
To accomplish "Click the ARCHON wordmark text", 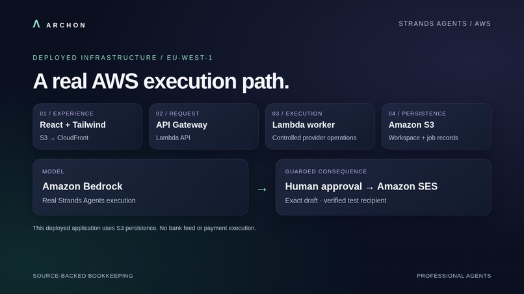I will point(66,25).
